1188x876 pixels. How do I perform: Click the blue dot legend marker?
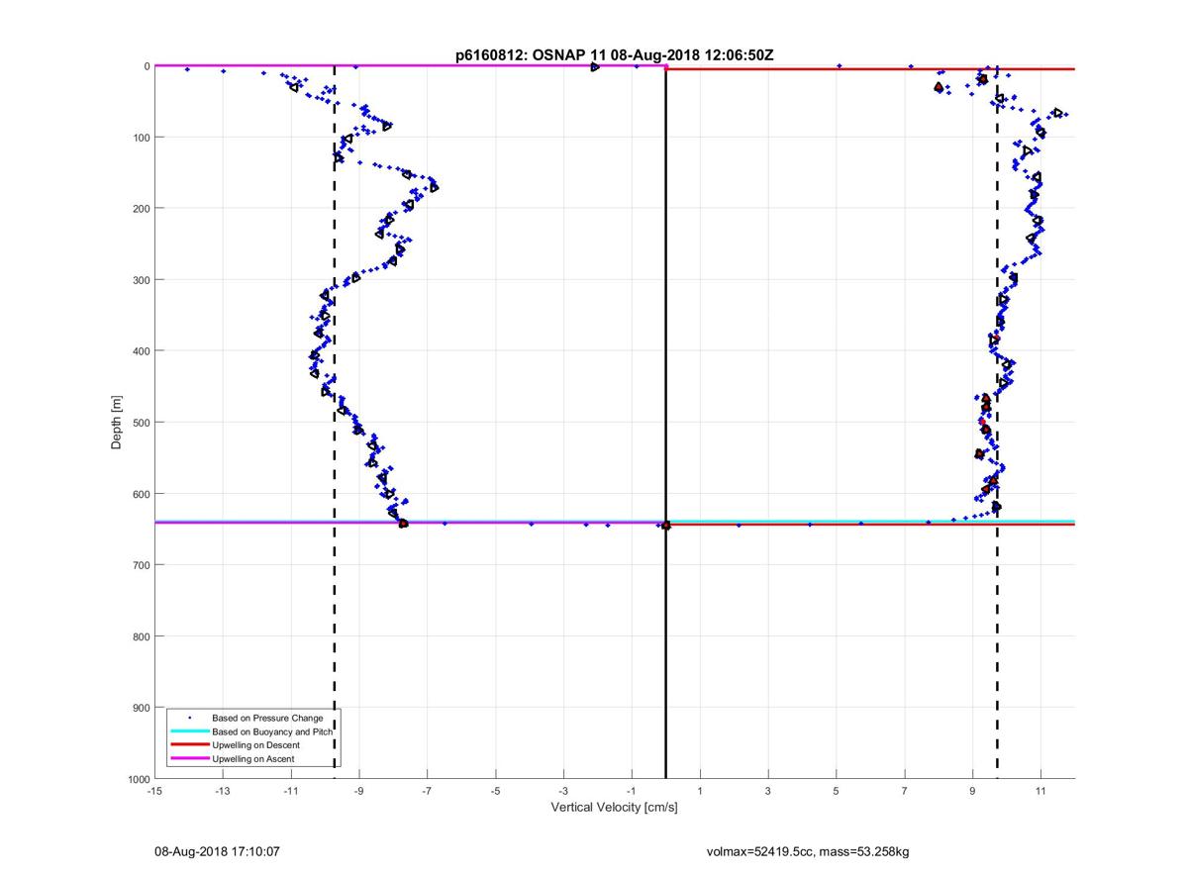pyautogui.click(x=189, y=718)
